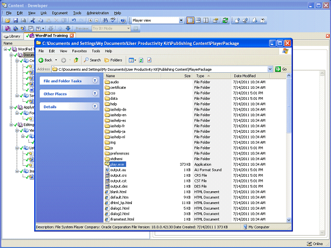Viewport: 331px width, 248px height.
Task: Sort by the Size column header
Action: tap(177, 76)
